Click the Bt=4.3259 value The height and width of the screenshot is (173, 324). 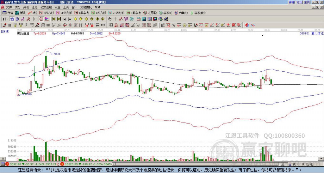(x=114, y=33)
